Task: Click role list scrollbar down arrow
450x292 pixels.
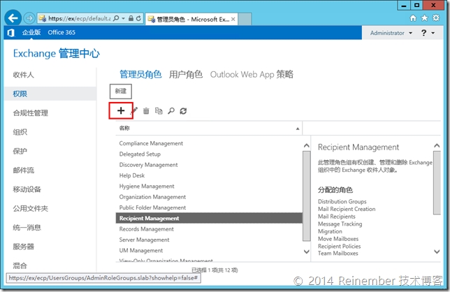Action: pos(307,251)
